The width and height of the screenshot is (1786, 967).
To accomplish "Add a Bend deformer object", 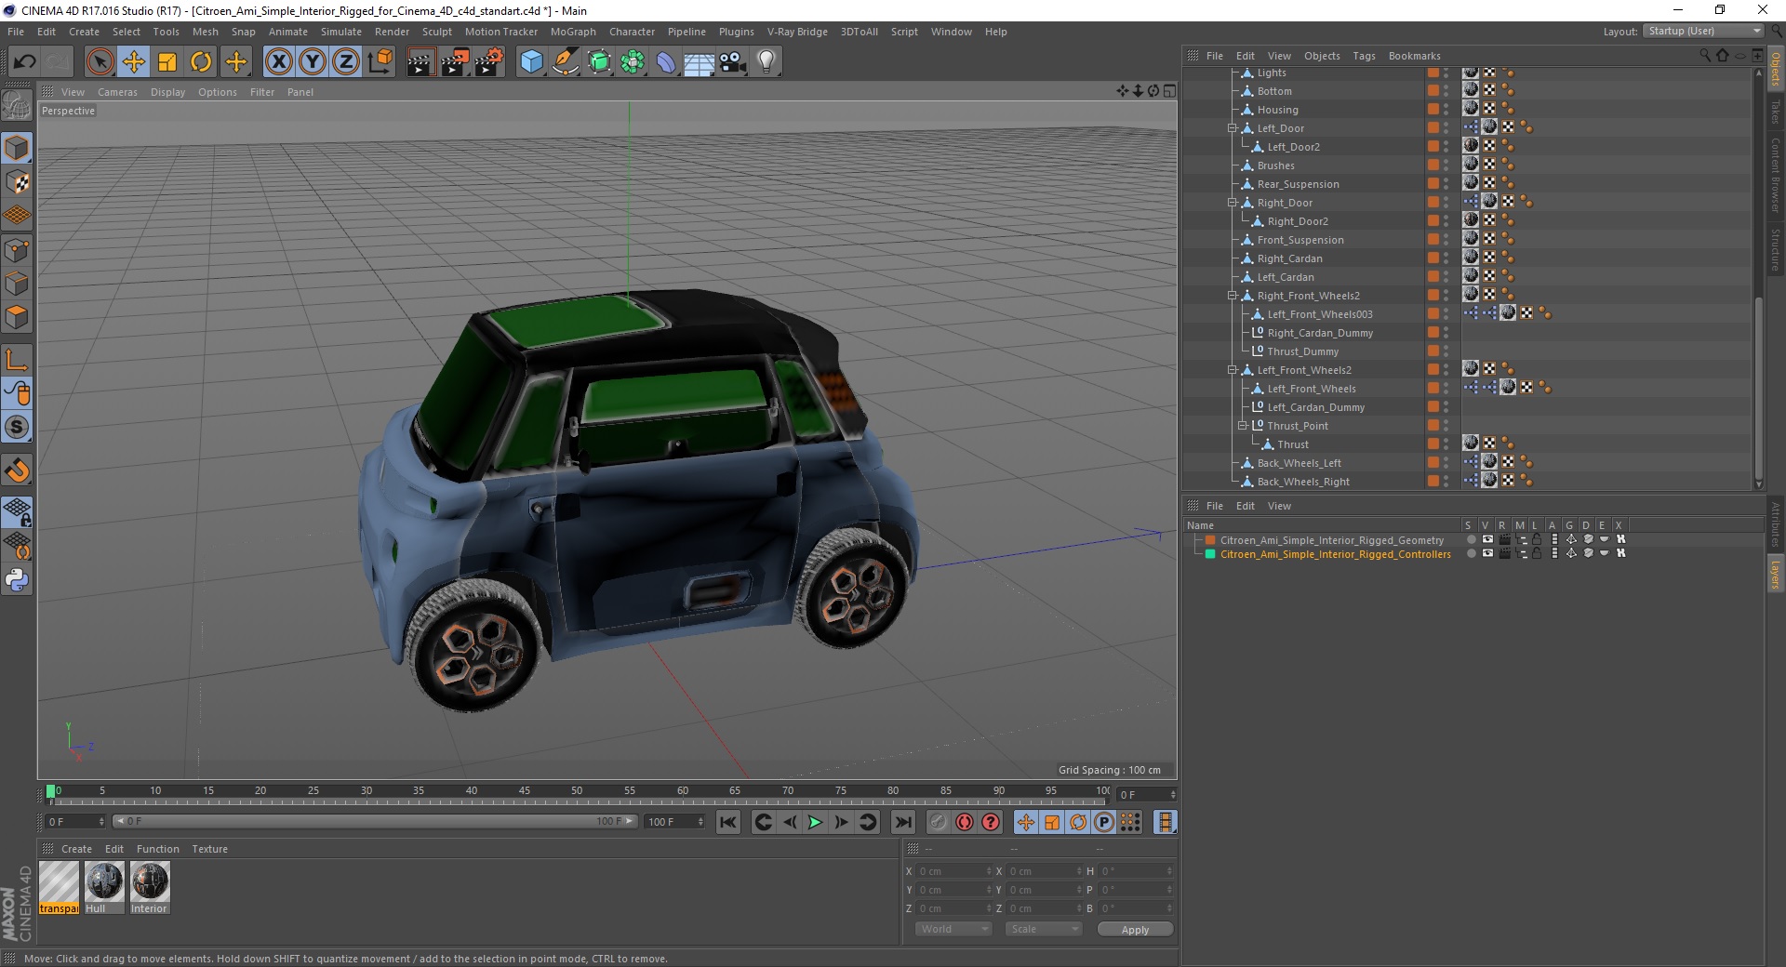I will pyautogui.click(x=666, y=62).
